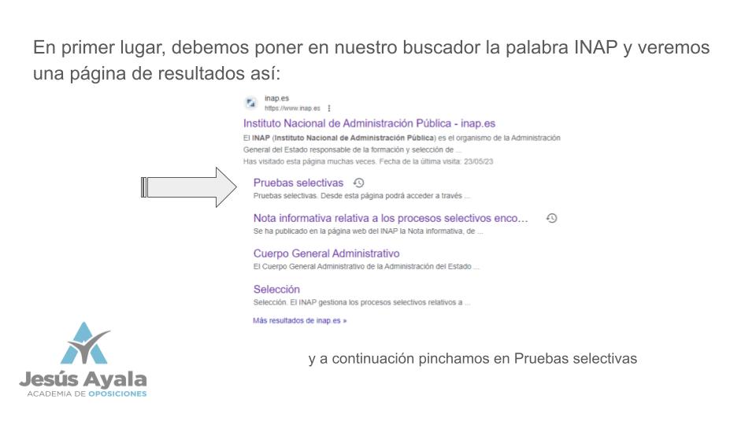
Task: Click the large arrow pointing at Pruebas selectivas
Action: pyautogui.click(x=183, y=187)
